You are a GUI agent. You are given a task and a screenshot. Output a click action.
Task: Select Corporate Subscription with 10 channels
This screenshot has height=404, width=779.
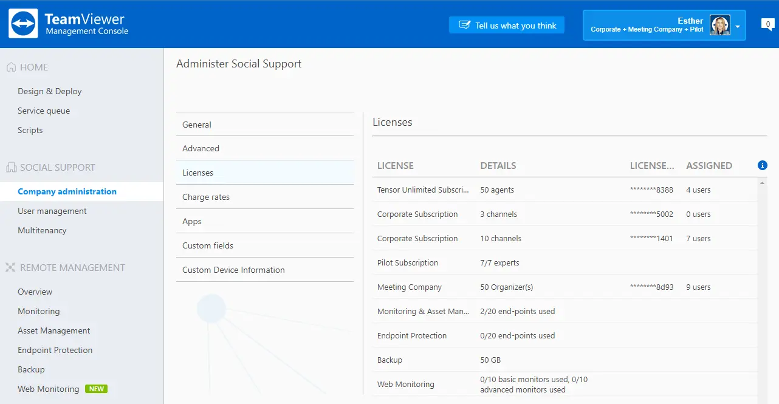pos(565,238)
